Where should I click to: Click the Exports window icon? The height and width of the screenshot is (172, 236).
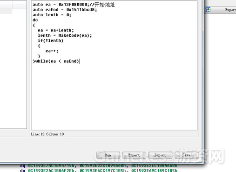208,10
